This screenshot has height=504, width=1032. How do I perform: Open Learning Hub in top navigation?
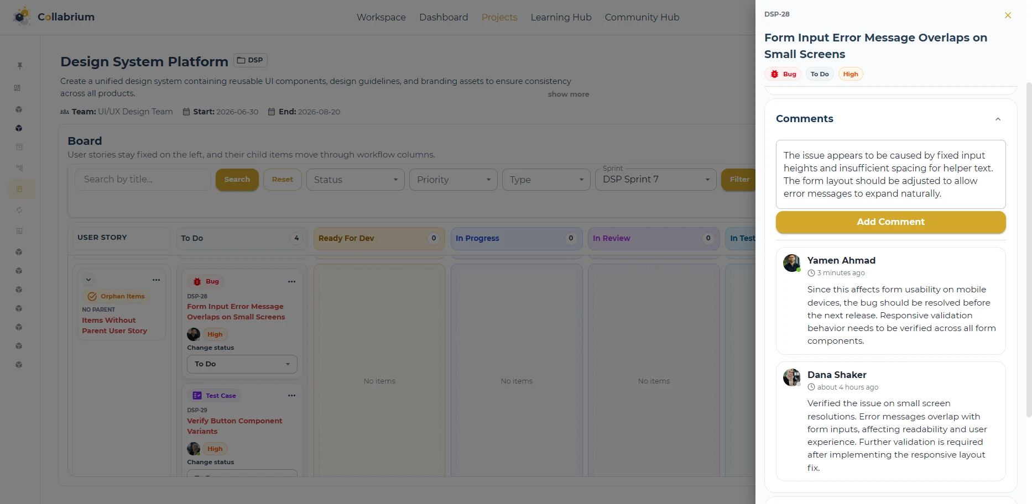pyautogui.click(x=561, y=17)
